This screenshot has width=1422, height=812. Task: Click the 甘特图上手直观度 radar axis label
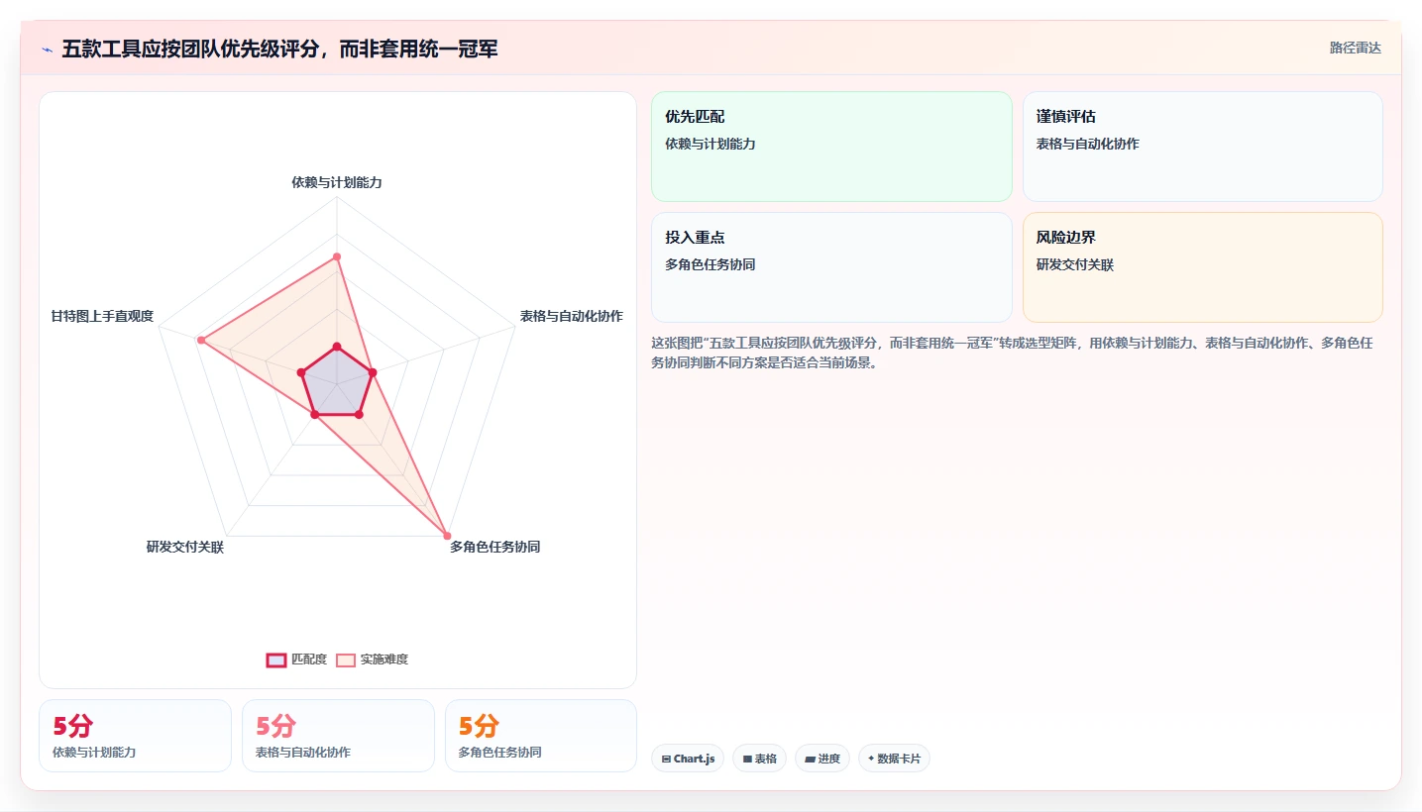[102, 316]
